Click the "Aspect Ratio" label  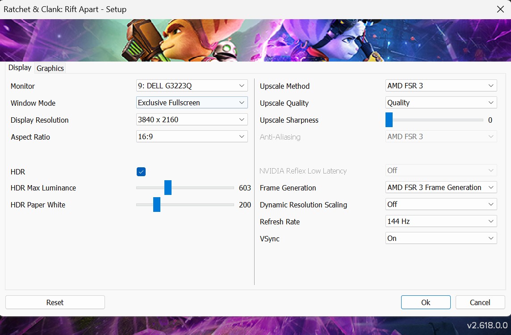pos(30,137)
